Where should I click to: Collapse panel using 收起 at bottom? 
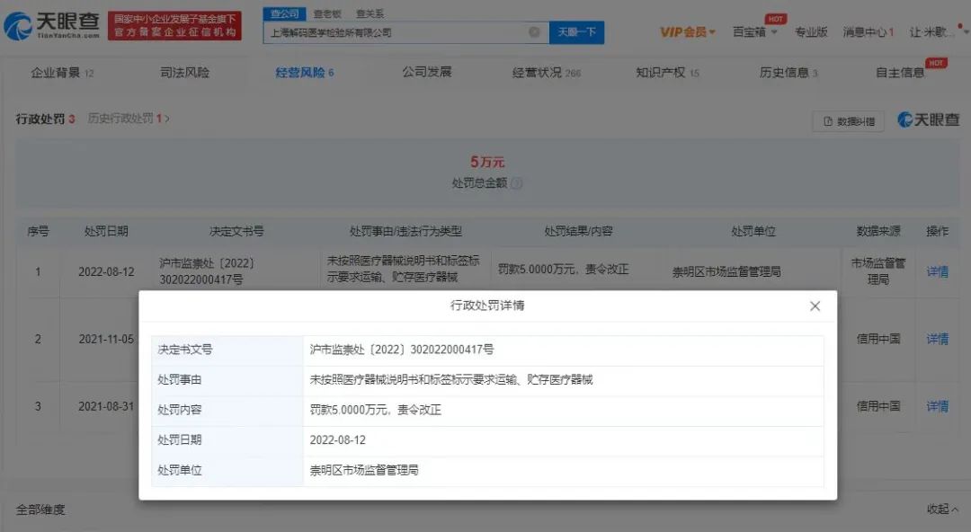(x=941, y=510)
